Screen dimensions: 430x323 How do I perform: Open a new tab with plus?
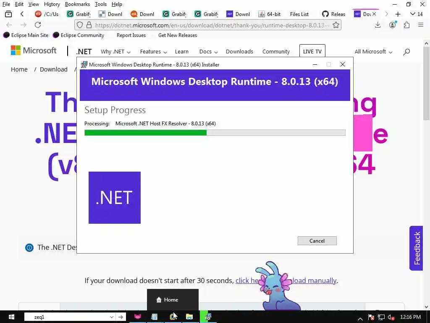[398, 14]
